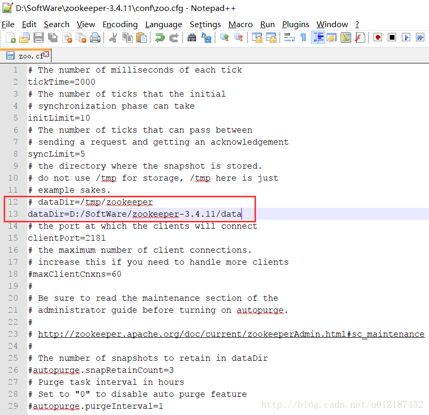Click the Close All toolbar icon
Viewport: 429px width, 415px height.
[x=81, y=38]
